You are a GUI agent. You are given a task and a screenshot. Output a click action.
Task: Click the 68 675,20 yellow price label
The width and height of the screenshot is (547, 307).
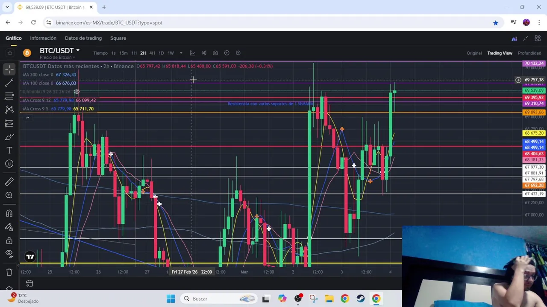tap(534, 133)
